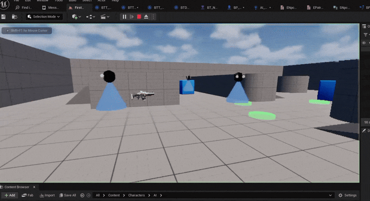Click the Import button
370x201 pixels.
(x=47, y=195)
